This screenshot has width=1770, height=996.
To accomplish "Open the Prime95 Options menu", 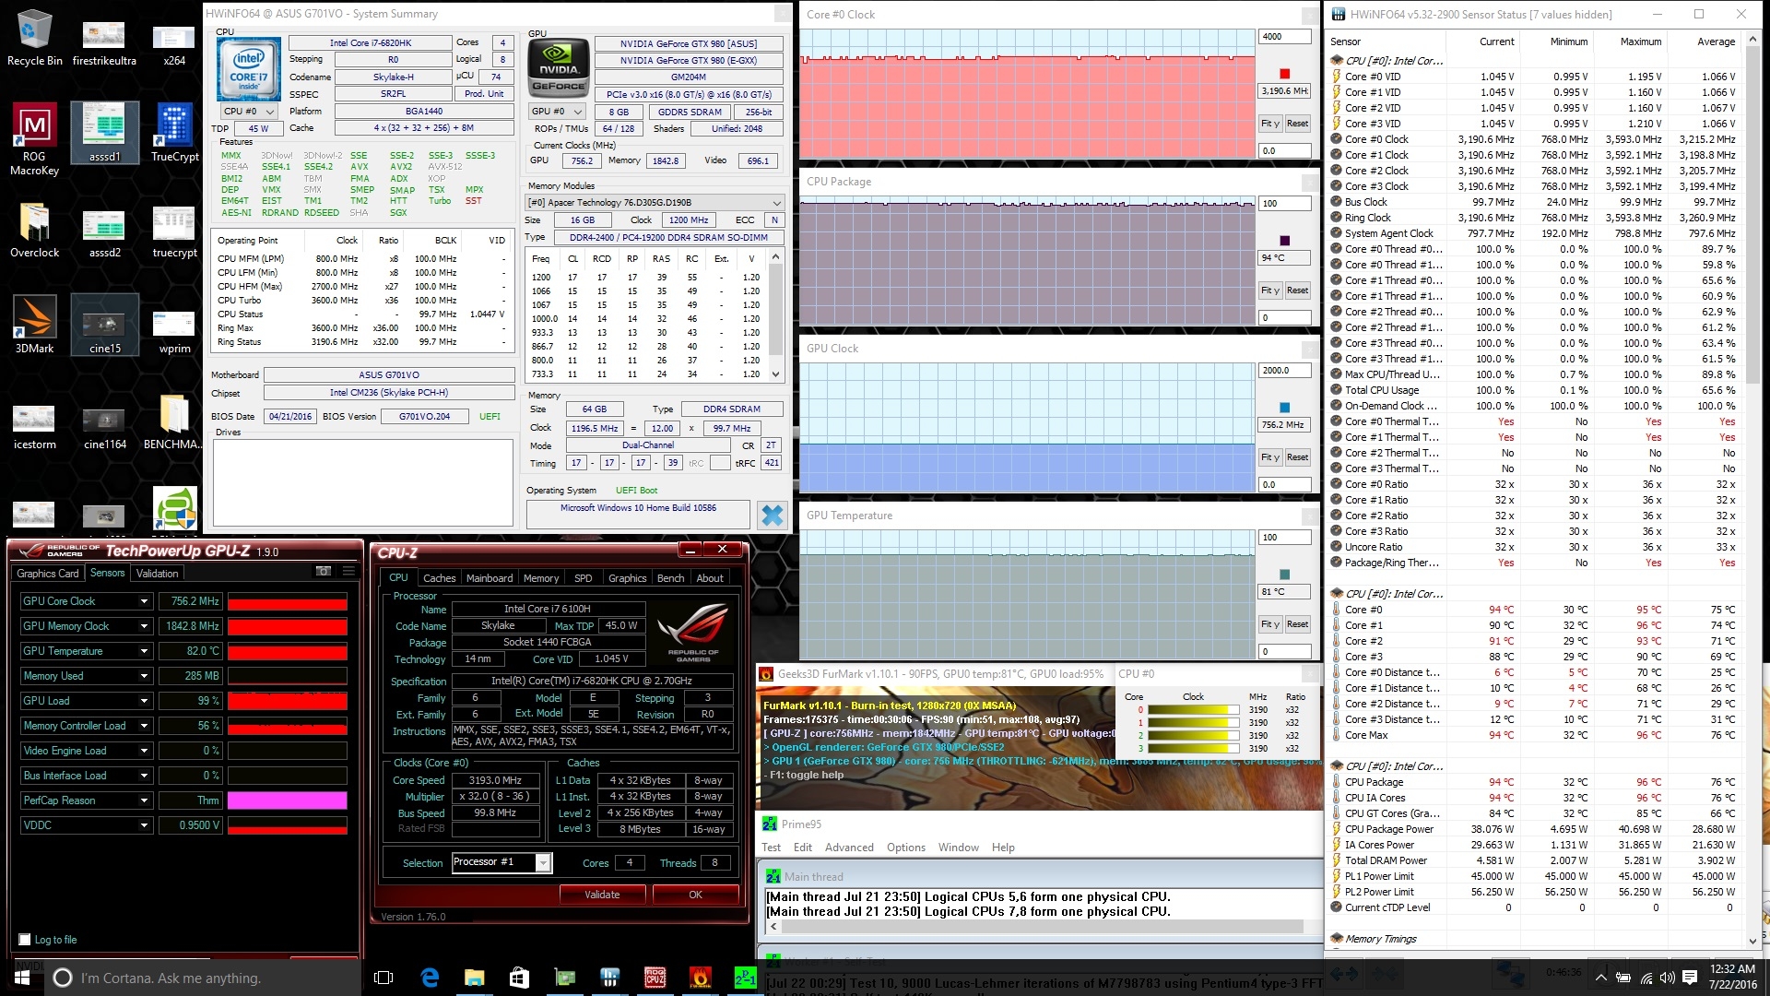I will point(906,848).
